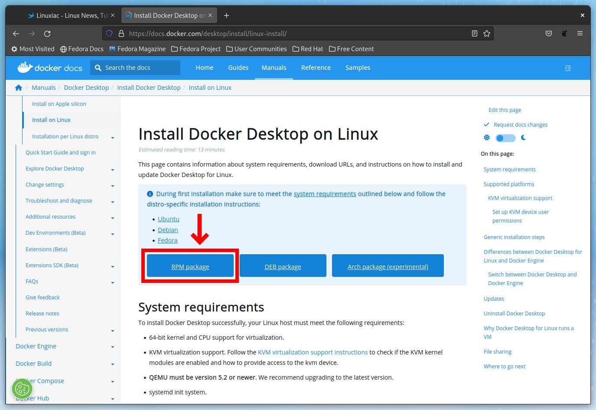Open the Fedora installation link
The width and height of the screenshot is (596, 410).
click(x=168, y=240)
